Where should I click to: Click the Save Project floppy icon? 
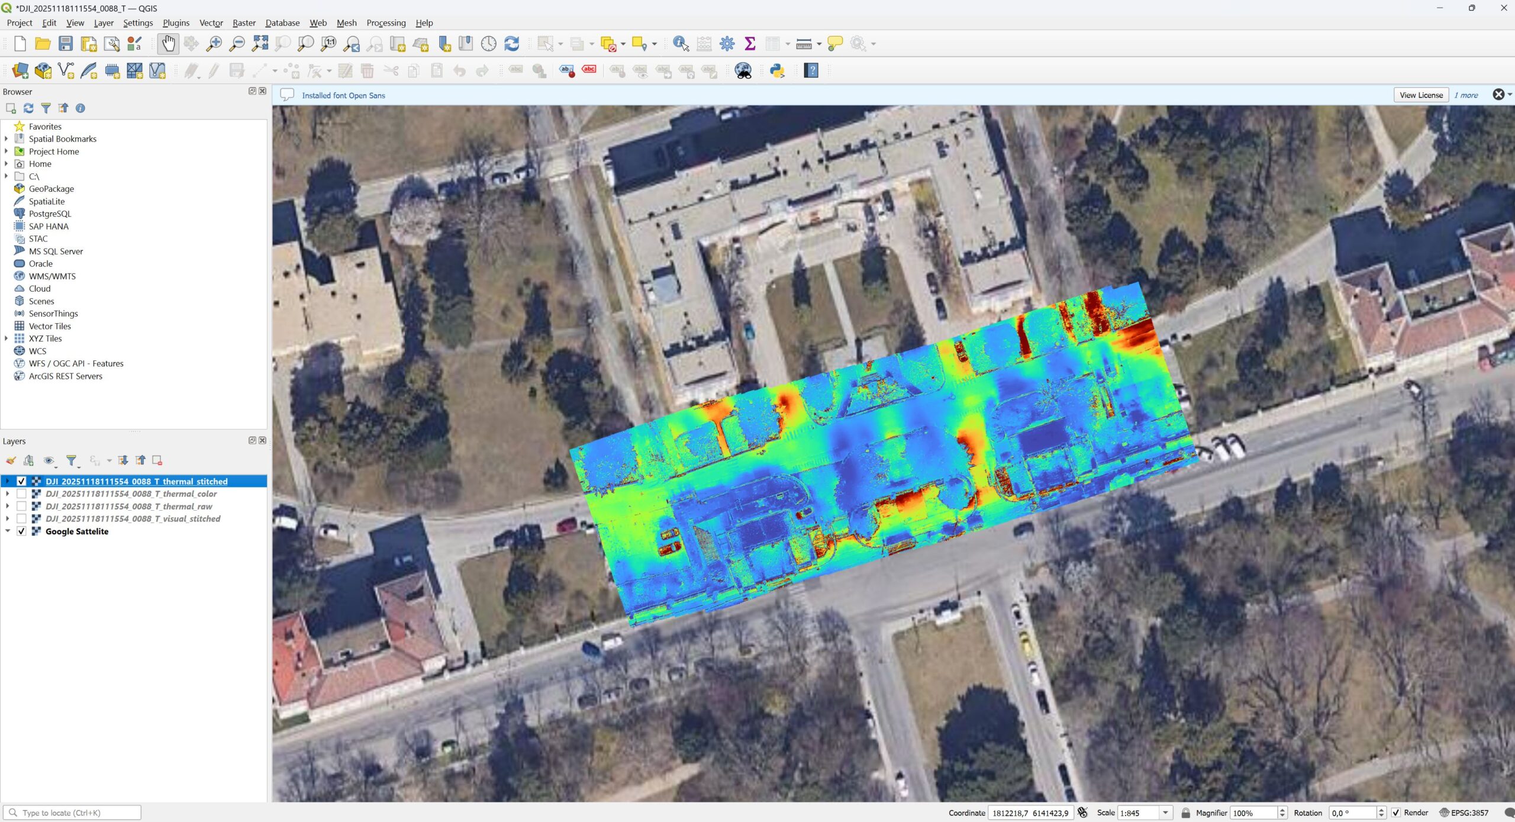pyautogui.click(x=66, y=44)
